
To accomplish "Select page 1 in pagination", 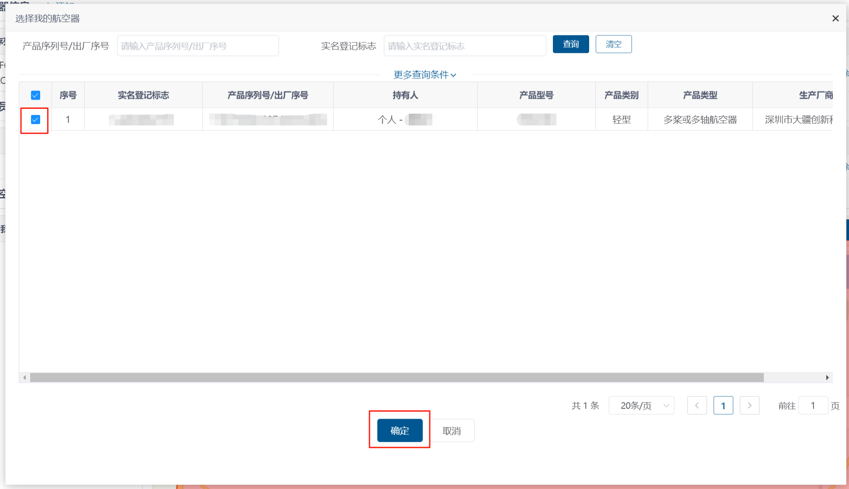I will click(723, 406).
